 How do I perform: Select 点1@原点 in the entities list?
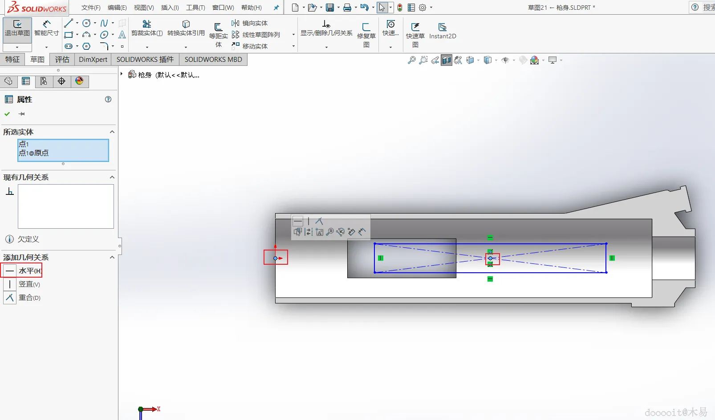[x=33, y=153]
